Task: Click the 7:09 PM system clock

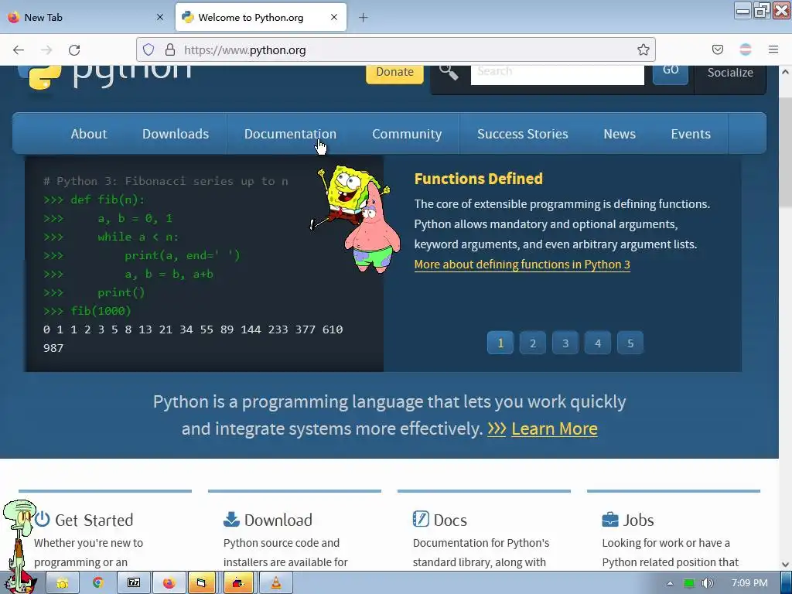Action: (749, 583)
